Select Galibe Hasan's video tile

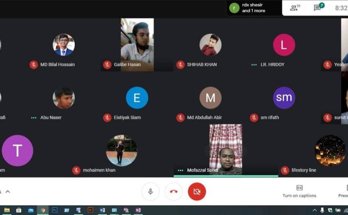[x=137, y=45]
